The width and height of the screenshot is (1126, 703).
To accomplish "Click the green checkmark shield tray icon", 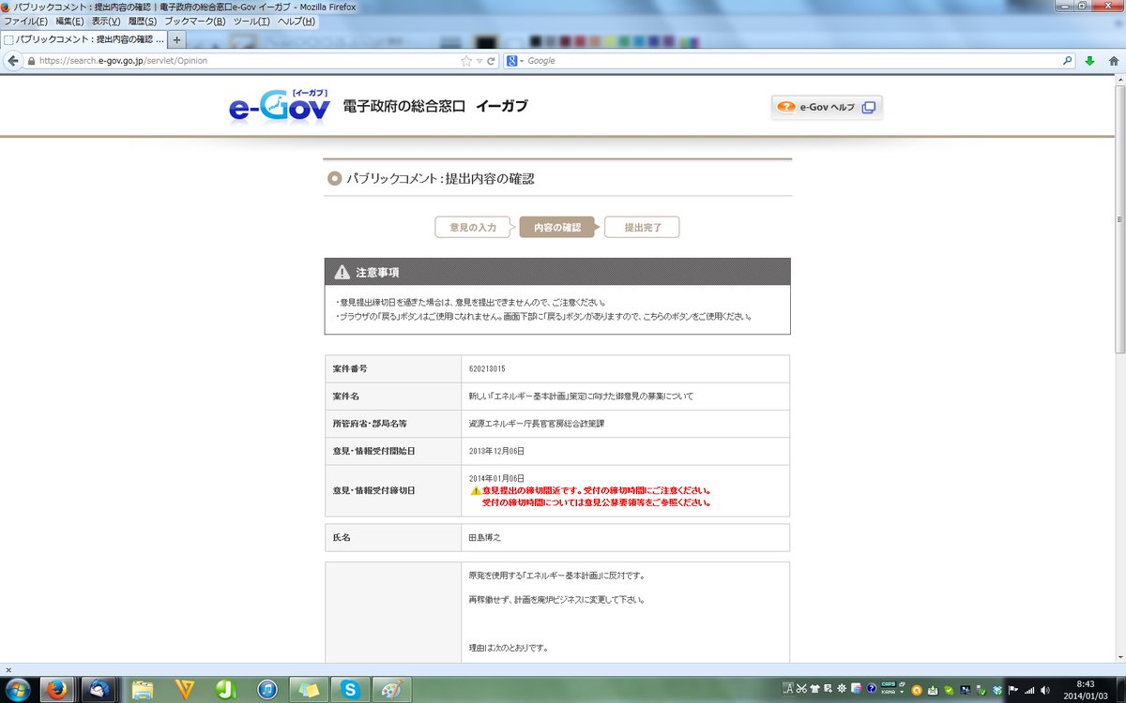I will point(950,690).
